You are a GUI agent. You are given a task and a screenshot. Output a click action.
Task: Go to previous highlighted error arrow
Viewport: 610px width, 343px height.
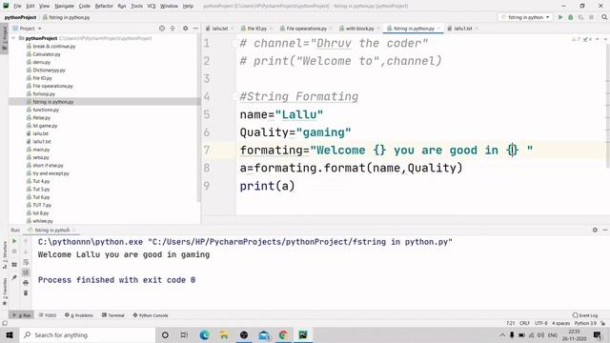pos(598,39)
